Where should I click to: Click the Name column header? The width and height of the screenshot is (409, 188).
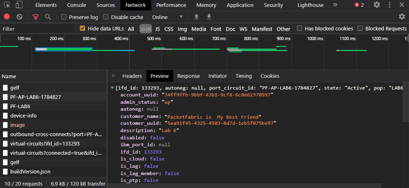(53, 77)
